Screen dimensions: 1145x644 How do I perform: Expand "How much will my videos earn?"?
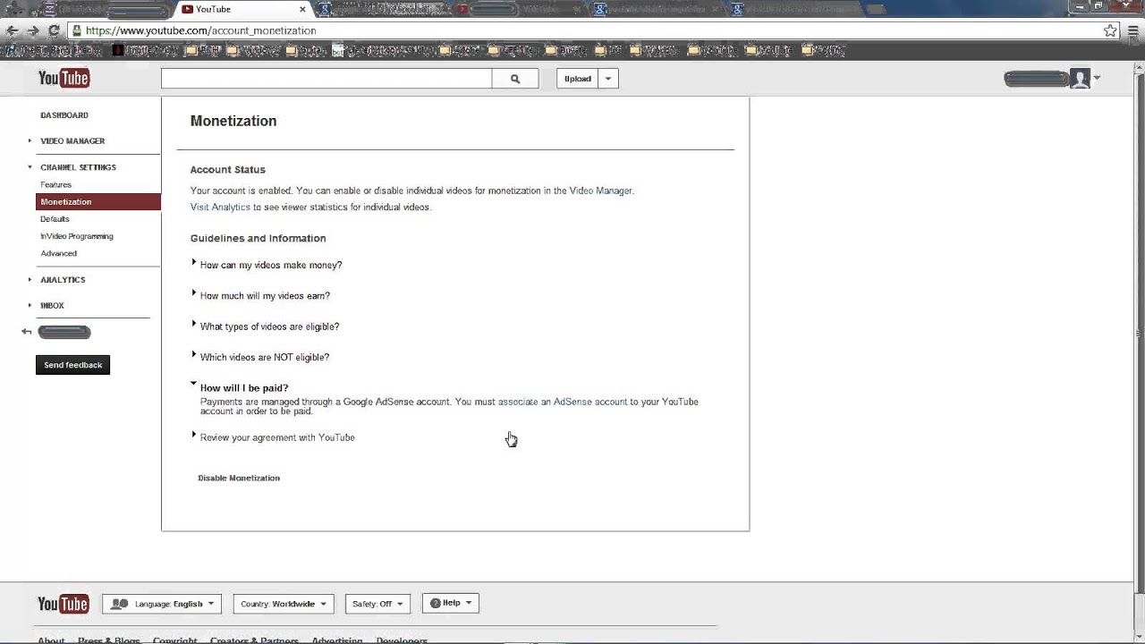coord(264,296)
